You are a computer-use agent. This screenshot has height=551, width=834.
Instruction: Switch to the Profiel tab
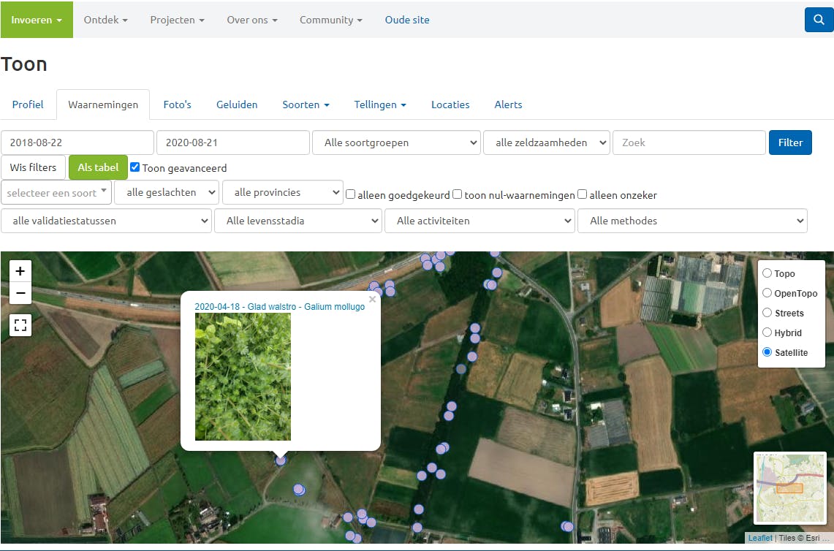[x=28, y=104]
